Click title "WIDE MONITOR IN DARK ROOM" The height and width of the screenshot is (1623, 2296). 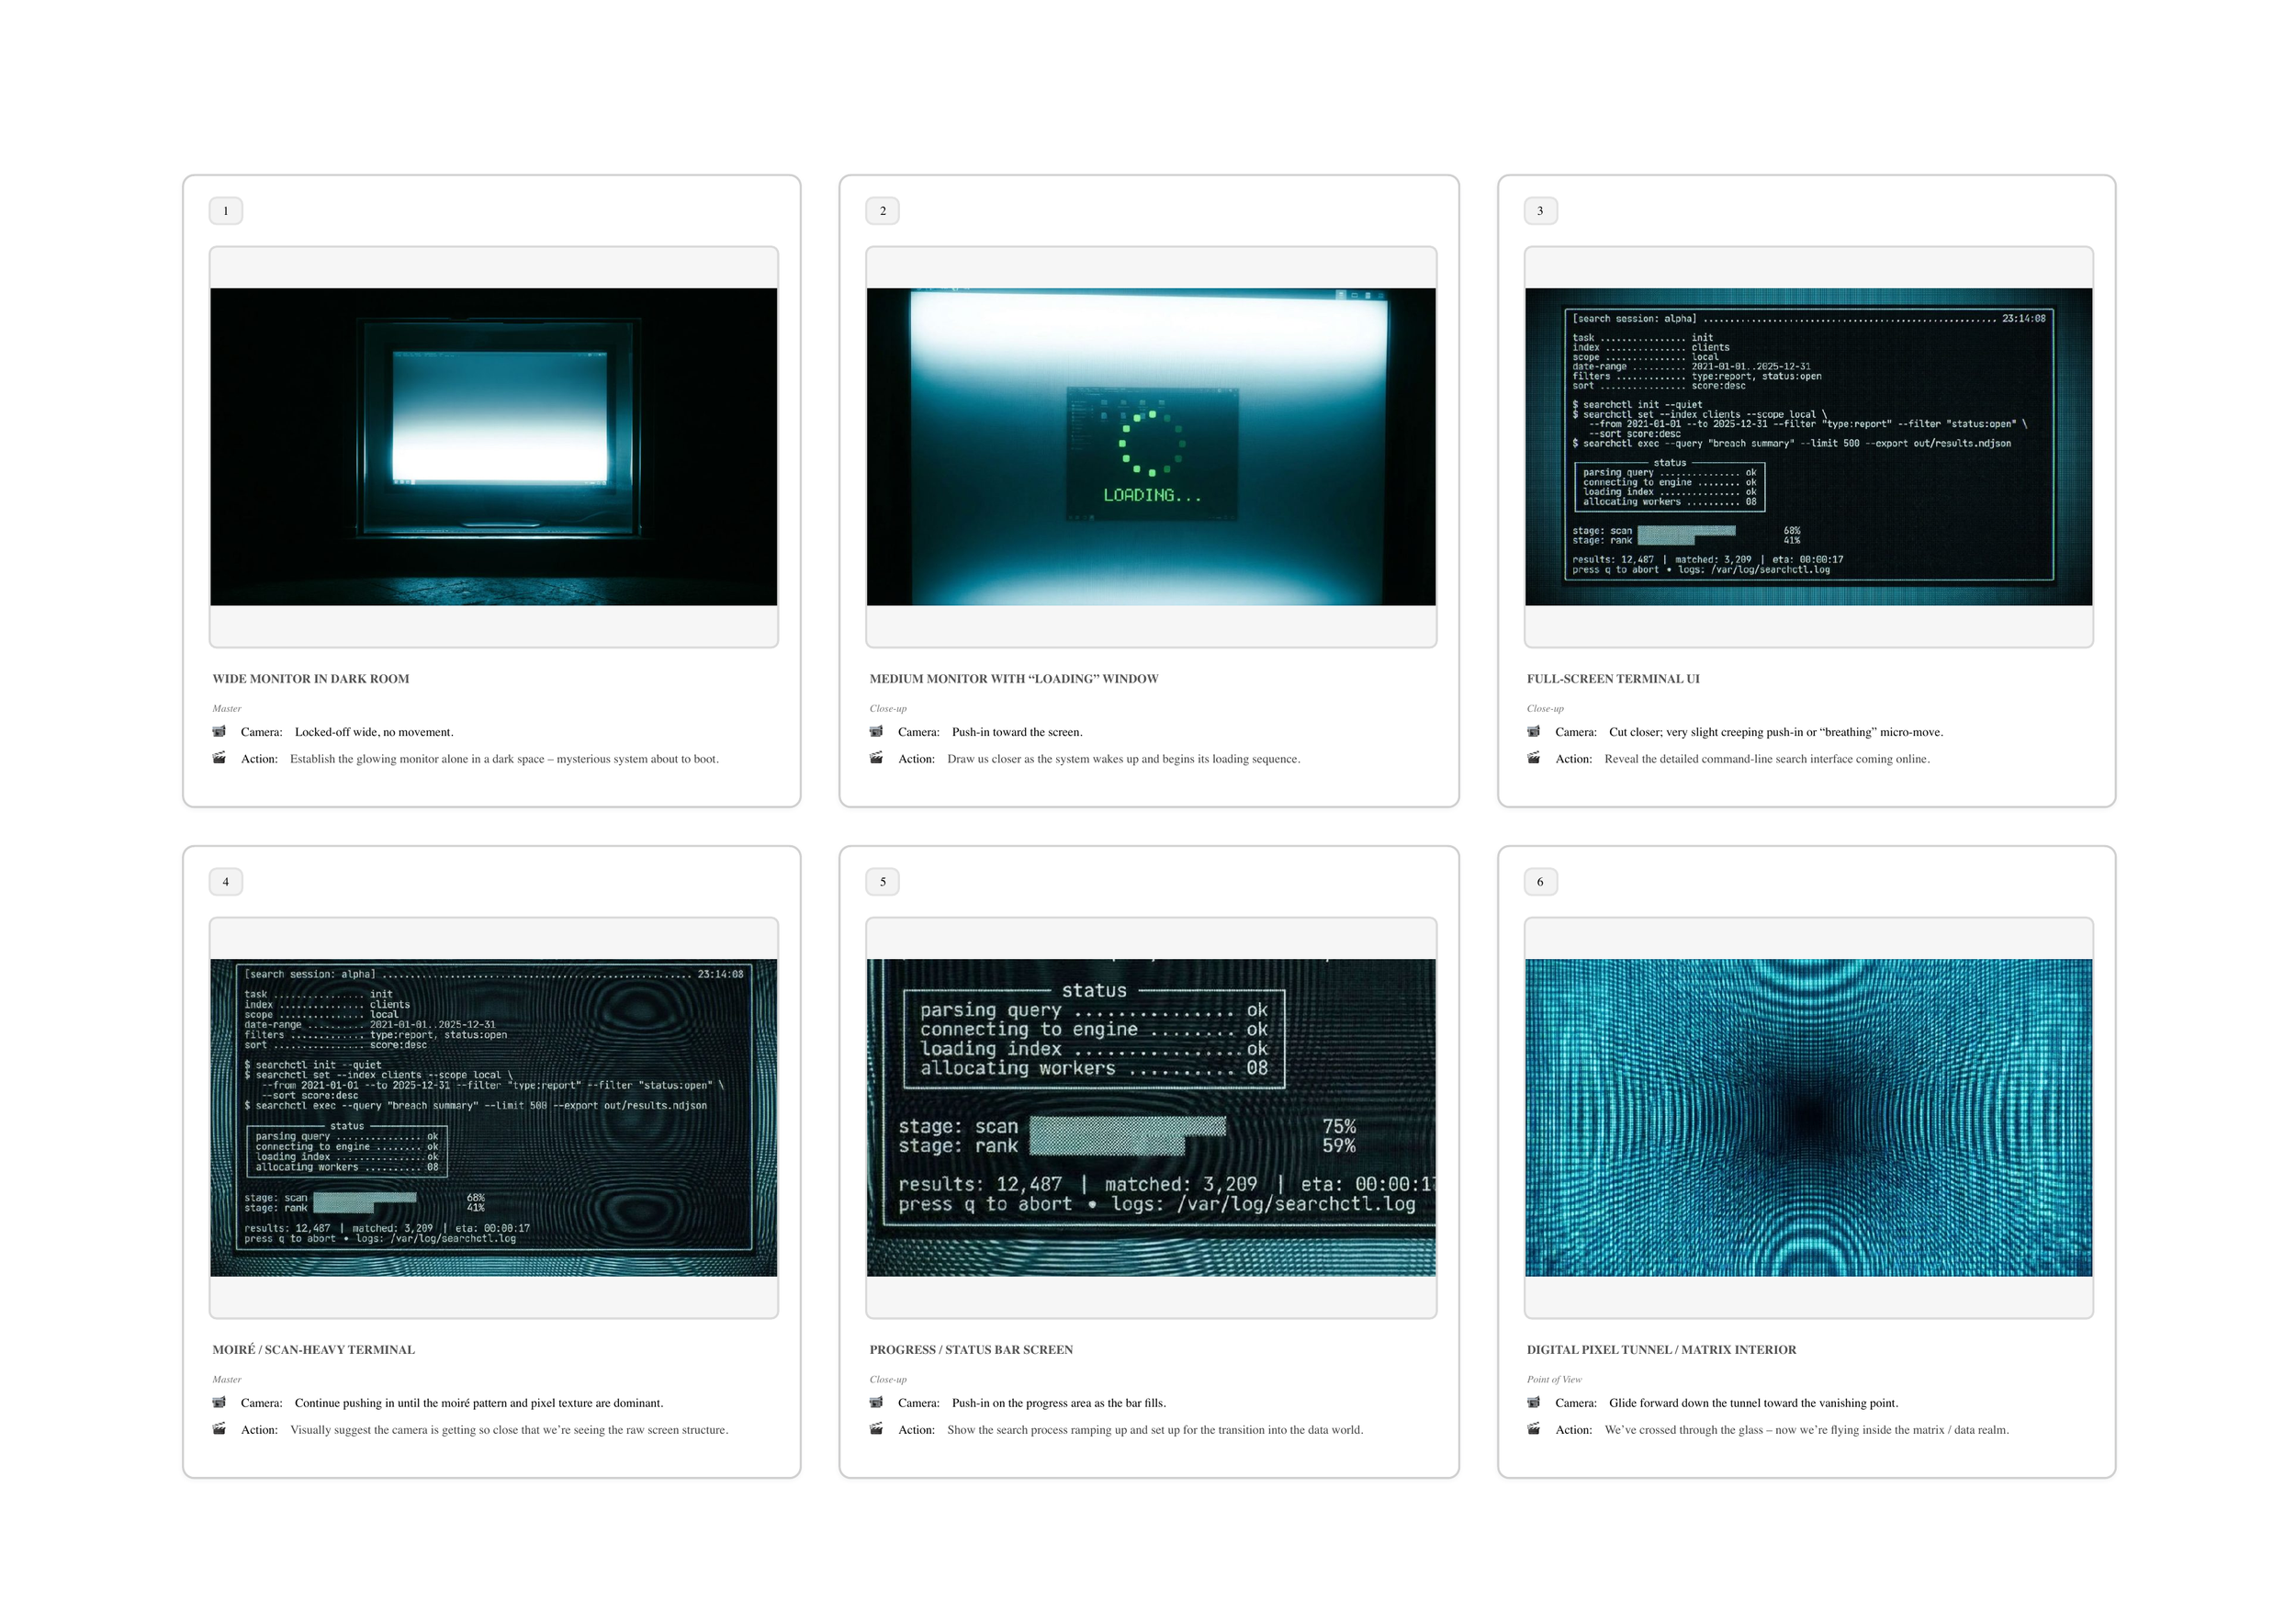coord(311,679)
